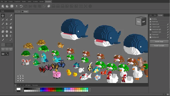This screenshot has width=170, height=96.
Task: Click the solid cube toolbar icon
Action: [x=49, y=6]
